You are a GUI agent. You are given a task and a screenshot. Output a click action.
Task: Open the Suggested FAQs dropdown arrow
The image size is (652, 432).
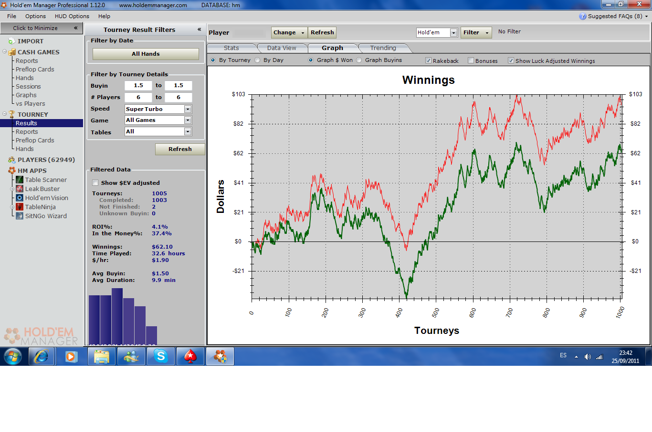coord(647,16)
